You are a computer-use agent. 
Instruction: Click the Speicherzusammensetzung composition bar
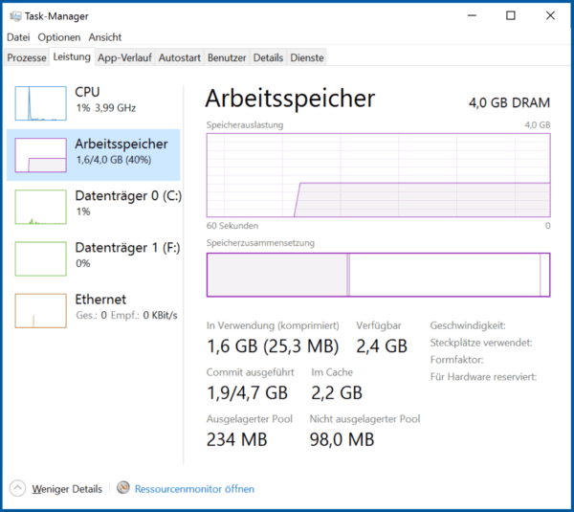click(378, 275)
